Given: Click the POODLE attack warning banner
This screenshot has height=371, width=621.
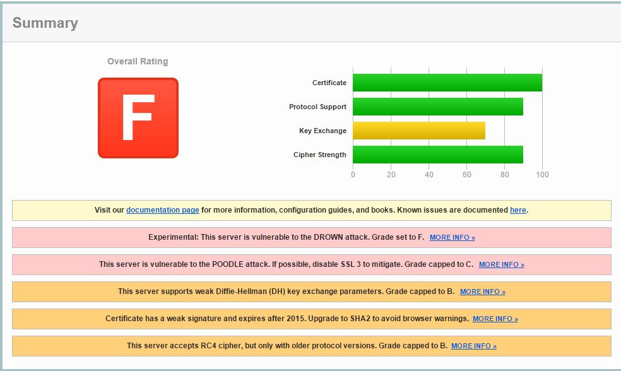Looking at the screenshot, I should point(252,264).
